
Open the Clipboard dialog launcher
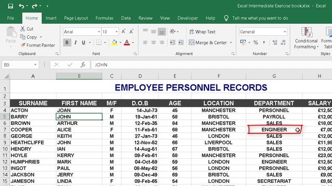pyautogui.click(x=57, y=54)
